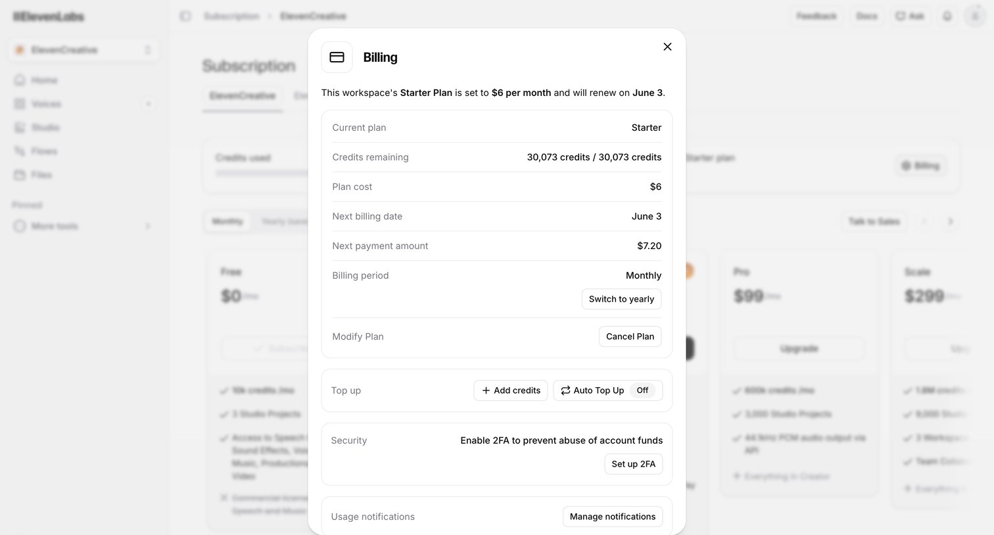The image size is (994, 535).
Task: Click the Set up 2FA button
Action: click(633, 464)
